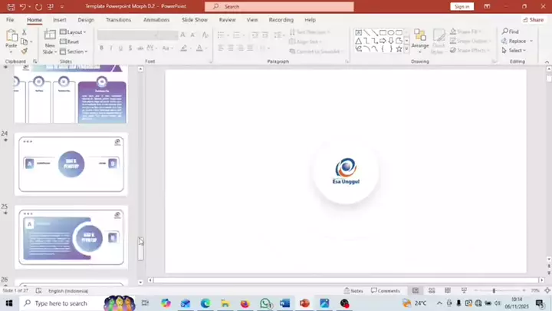The width and height of the screenshot is (552, 311).
Task: Switch to the Slide Show tab
Action: [x=194, y=19]
